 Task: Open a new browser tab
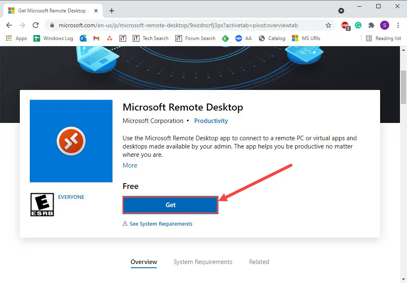[112, 11]
